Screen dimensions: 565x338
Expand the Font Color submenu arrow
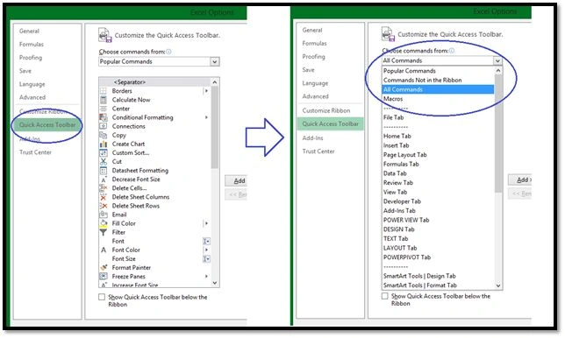coord(206,250)
